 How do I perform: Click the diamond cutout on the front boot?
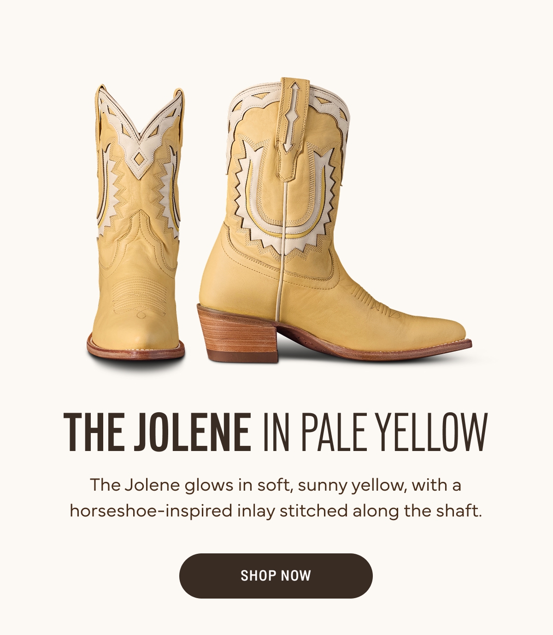click(x=138, y=160)
